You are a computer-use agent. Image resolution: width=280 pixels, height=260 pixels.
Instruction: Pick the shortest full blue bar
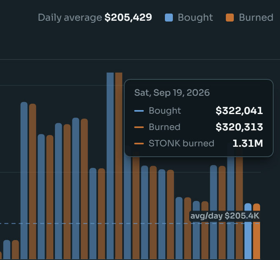[7, 250]
